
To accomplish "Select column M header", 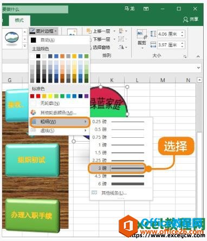I will tap(163, 80).
